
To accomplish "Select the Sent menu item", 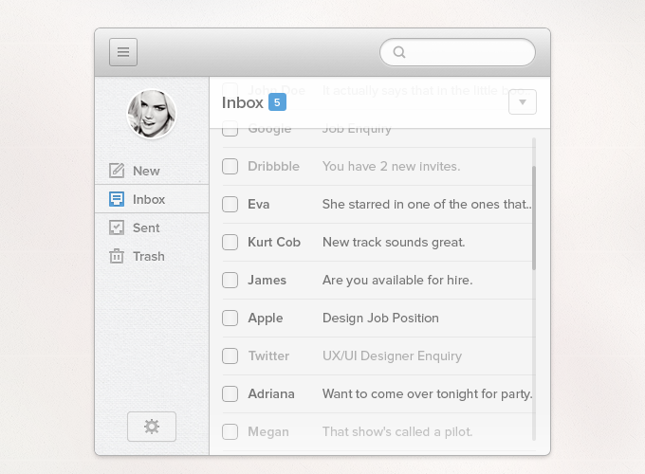I will pos(146,228).
